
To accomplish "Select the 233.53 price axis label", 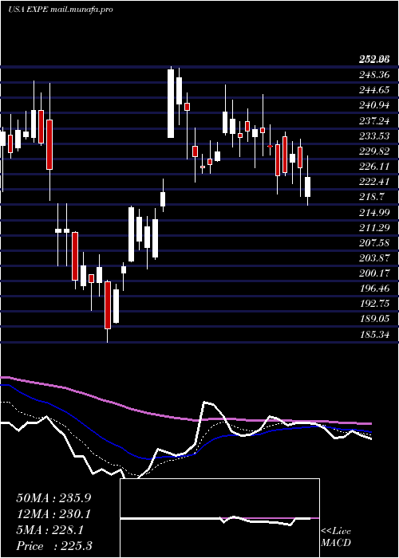I will 374,136.
